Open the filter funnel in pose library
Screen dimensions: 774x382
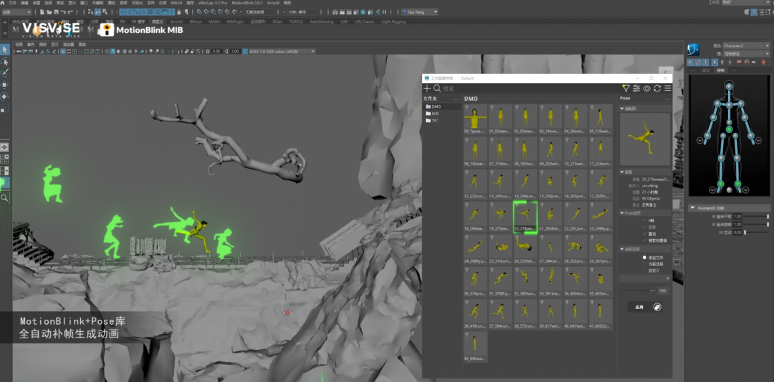(x=626, y=88)
